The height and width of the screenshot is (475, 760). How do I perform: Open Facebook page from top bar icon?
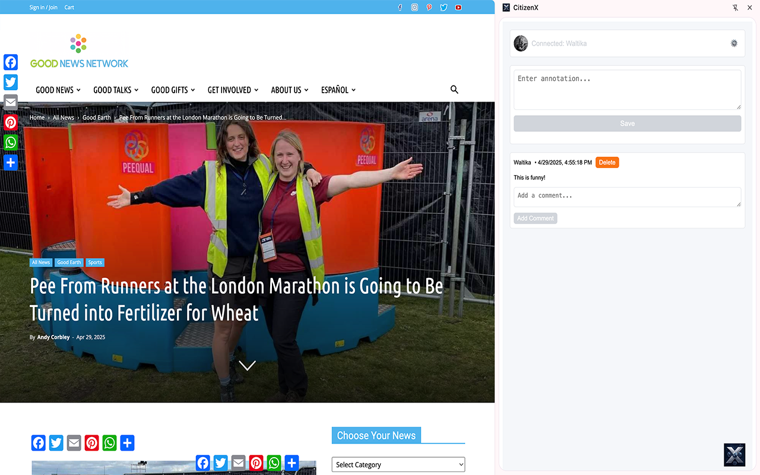click(400, 8)
